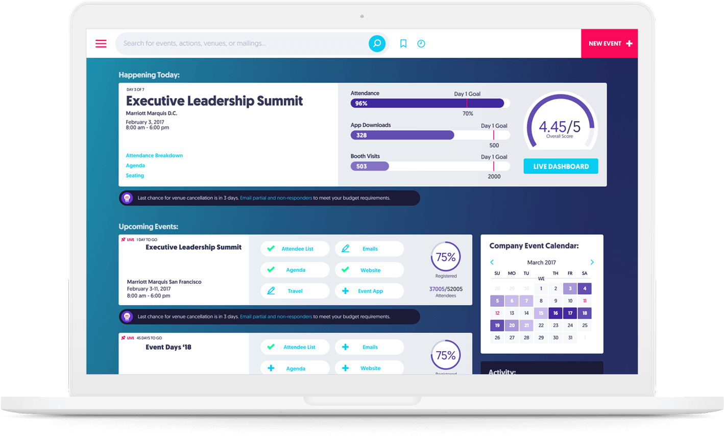Click the App Downloads progress bar

[x=430, y=135]
